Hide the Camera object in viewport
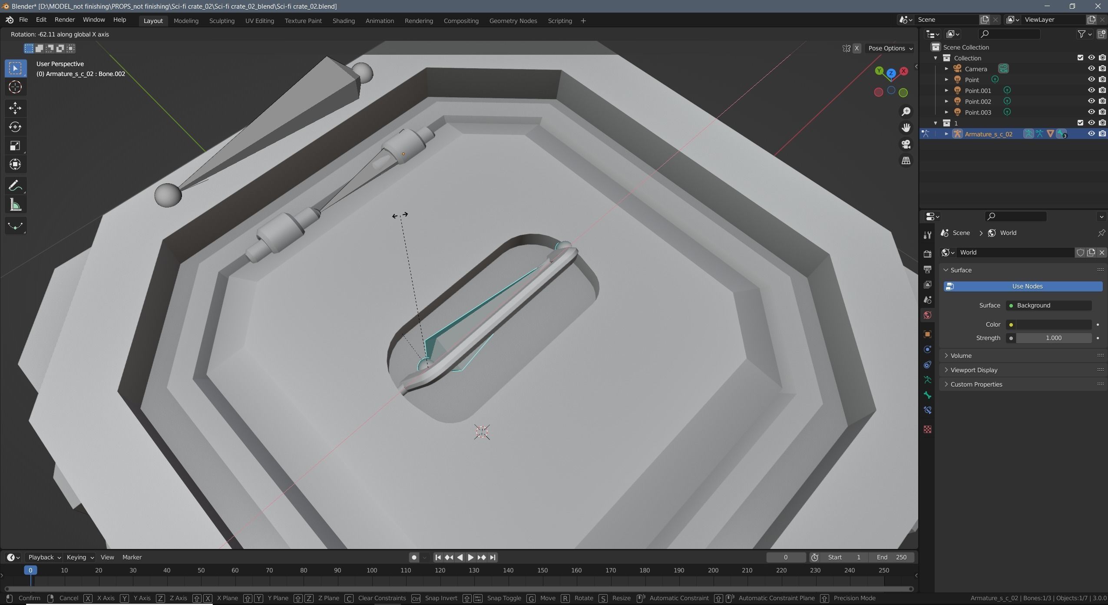The height and width of the screenshot is (605, 1108). pyautogui.click(x=1091, y=69)
